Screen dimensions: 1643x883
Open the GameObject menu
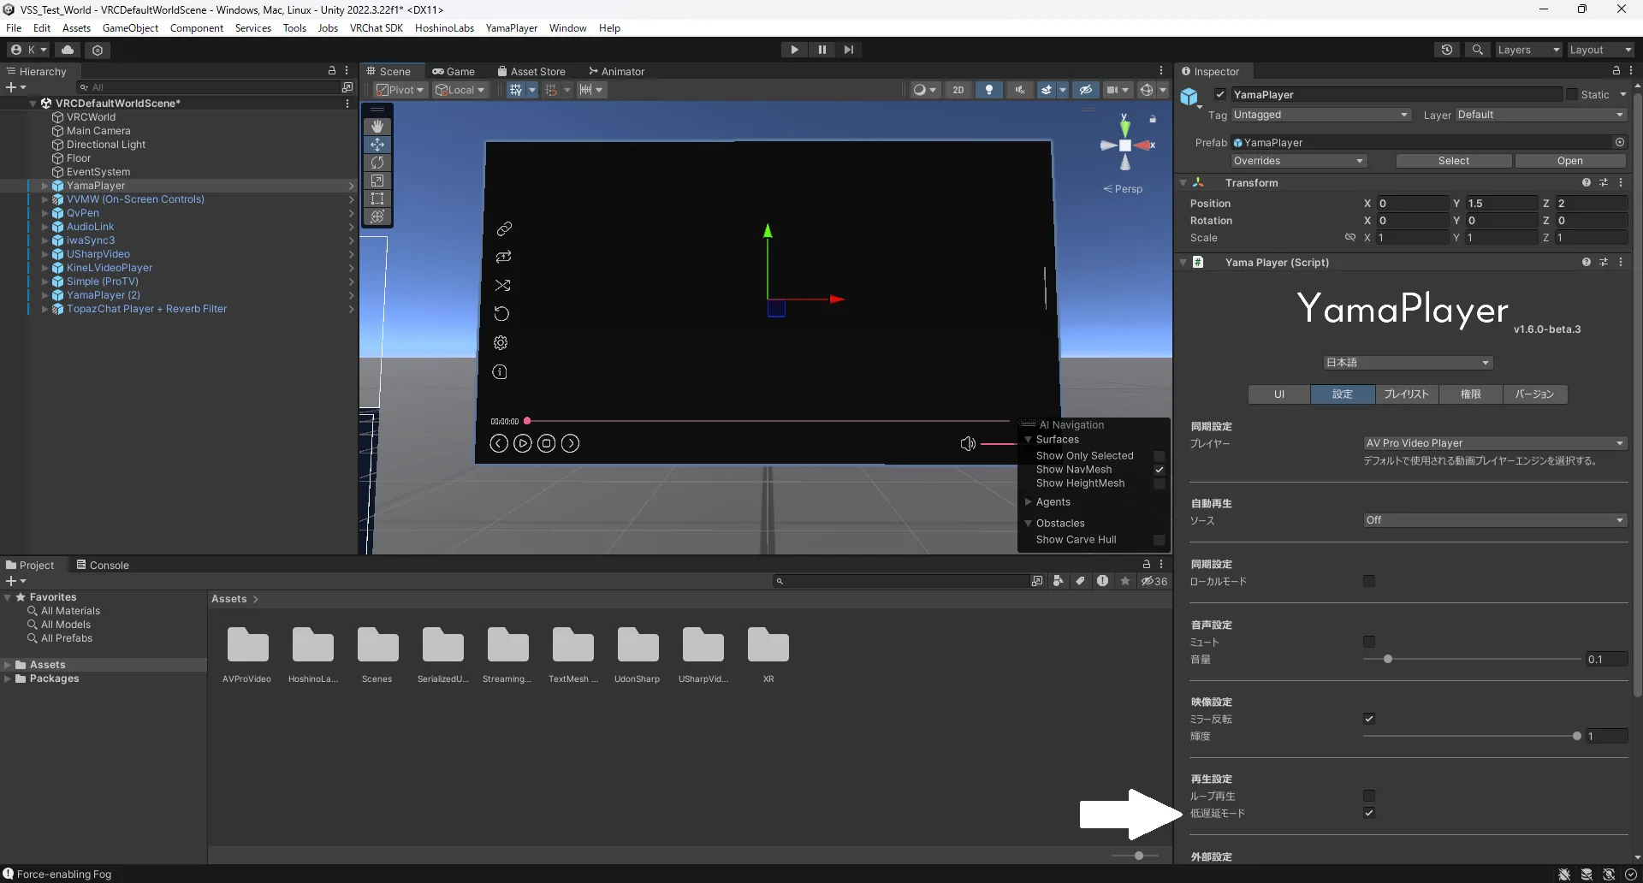click(130, 28)
